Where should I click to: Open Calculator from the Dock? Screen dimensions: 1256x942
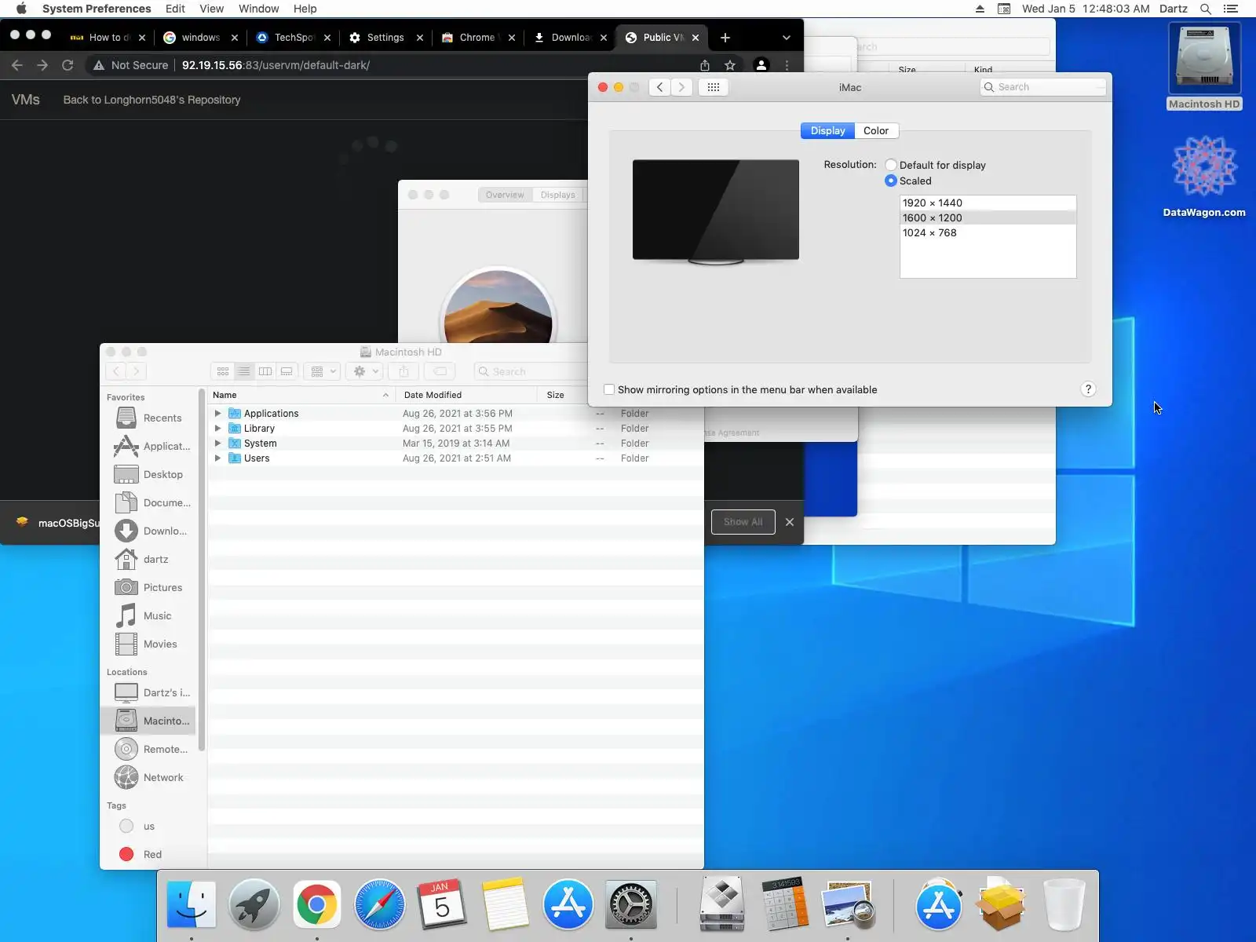(785, 905)
